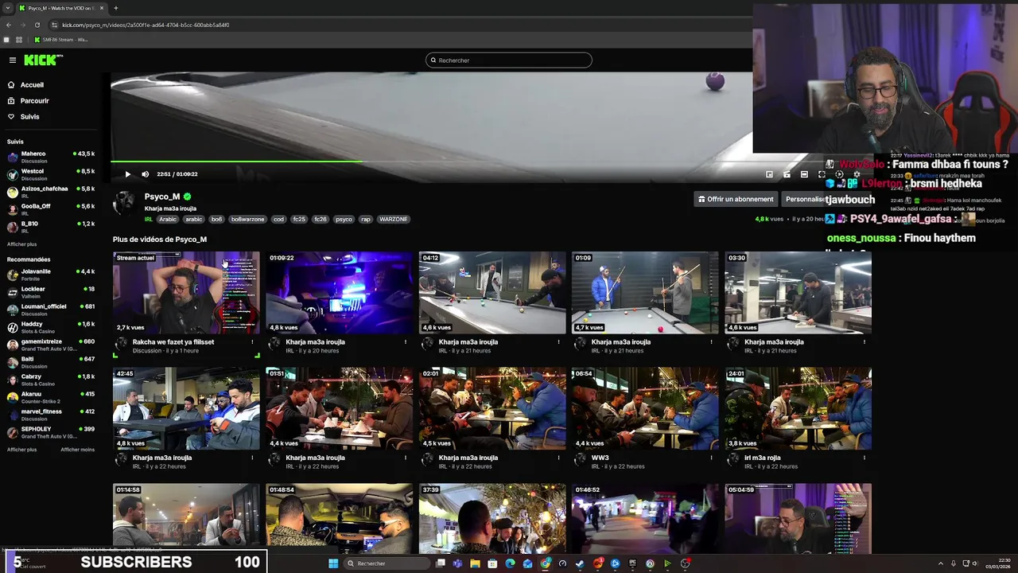Image resolution: width=1018 pixels, height=573 pixels.
Task: Click Offrir un abonnement button
Action: pyautogui.click(x=736, y=199)
